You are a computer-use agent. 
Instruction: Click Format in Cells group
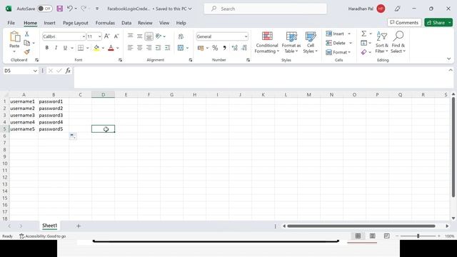pyautogui.click(x=336, y=52)
